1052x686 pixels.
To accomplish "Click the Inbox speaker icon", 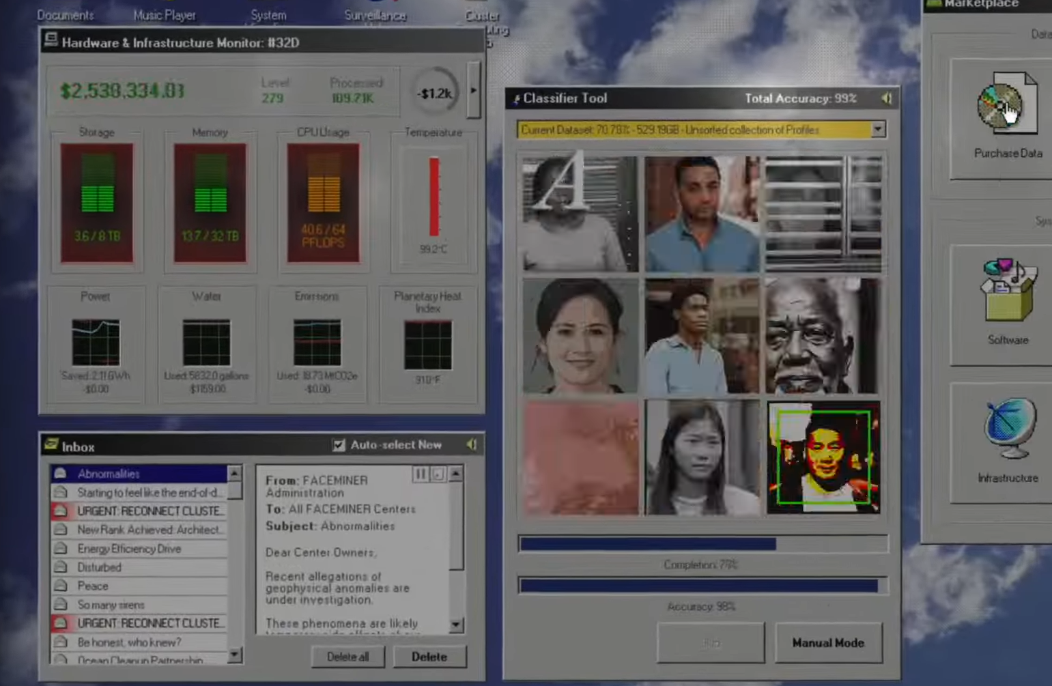I will 472,445.
